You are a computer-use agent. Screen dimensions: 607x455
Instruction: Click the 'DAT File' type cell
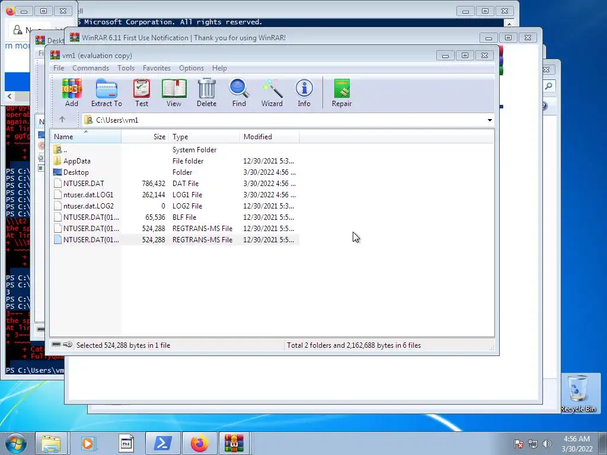click(186, 184)
